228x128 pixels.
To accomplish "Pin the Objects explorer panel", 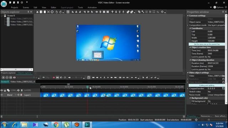I will [x=28, y=12].
